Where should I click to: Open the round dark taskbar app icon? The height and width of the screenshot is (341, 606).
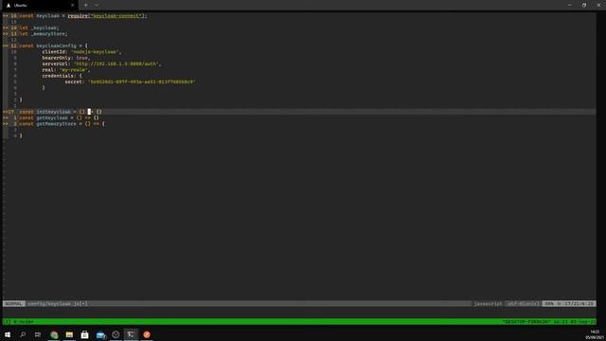point(116,334)
